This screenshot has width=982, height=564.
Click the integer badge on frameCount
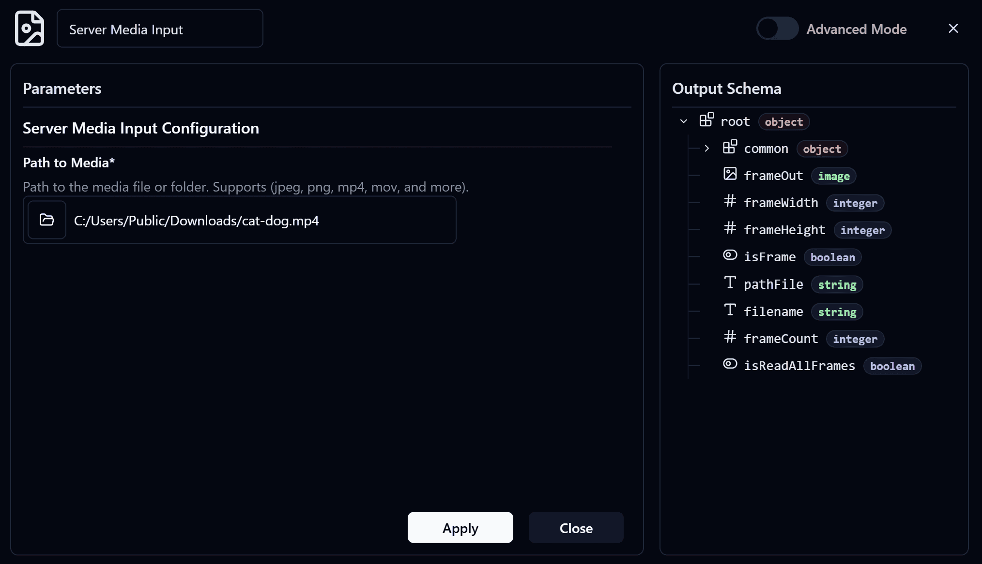(x=855, y=339)
